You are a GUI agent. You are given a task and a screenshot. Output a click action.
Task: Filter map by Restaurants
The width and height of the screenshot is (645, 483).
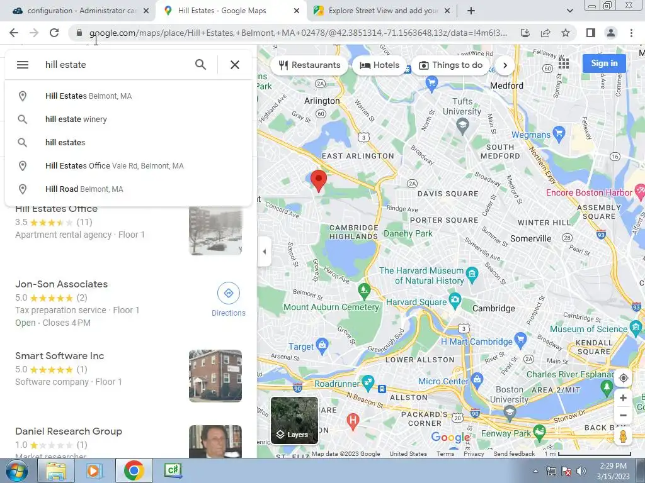point(309,65)
